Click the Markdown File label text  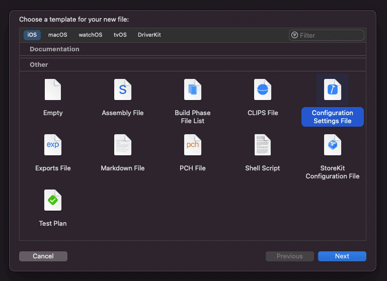[x=123, y=168]
